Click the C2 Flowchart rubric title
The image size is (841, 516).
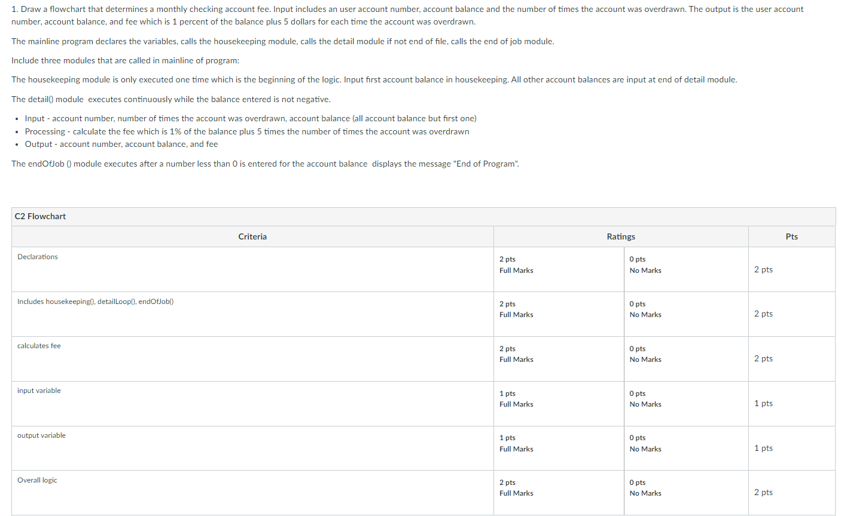[41, 216]
